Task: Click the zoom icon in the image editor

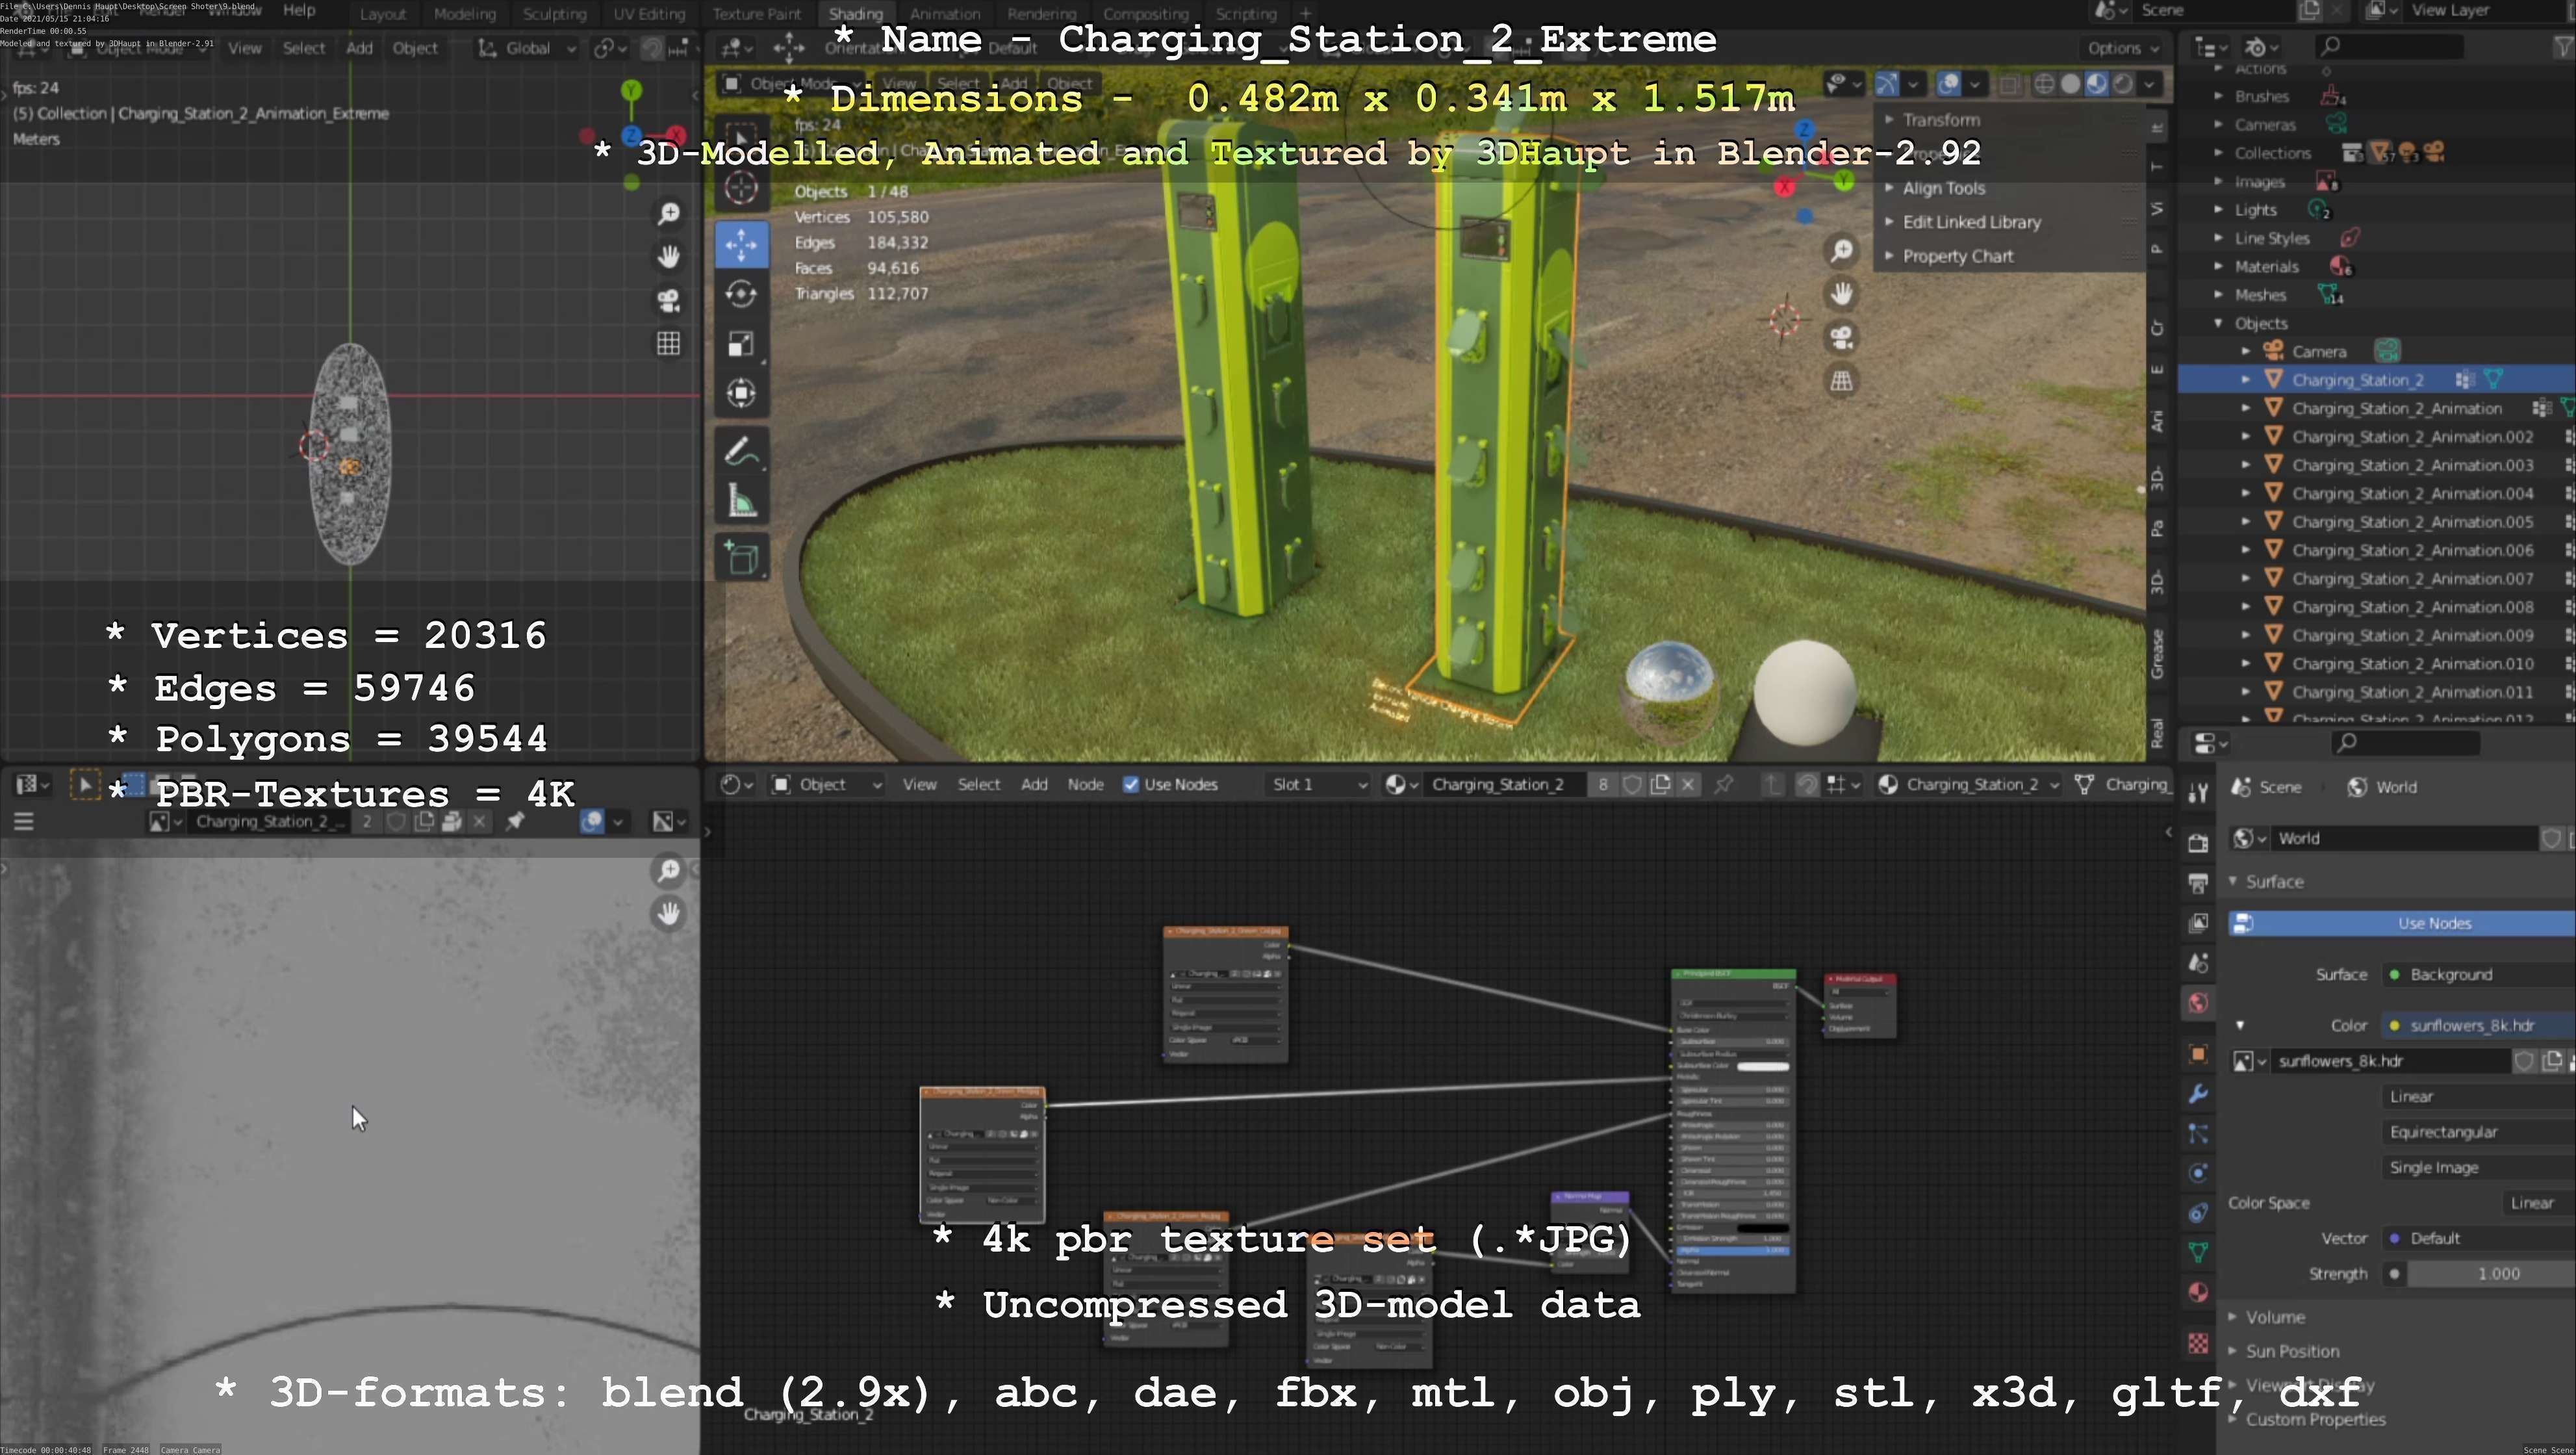Action: pos(669,870)
